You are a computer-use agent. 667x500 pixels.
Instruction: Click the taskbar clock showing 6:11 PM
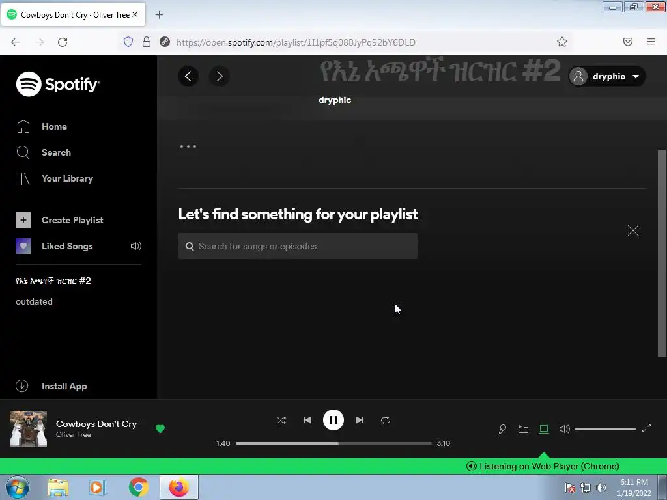pyautogui.click(x=634, y=488)
